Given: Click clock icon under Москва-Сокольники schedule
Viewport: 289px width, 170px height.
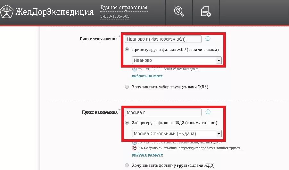Looking at the screenshot, I should (x=135, y=143).
